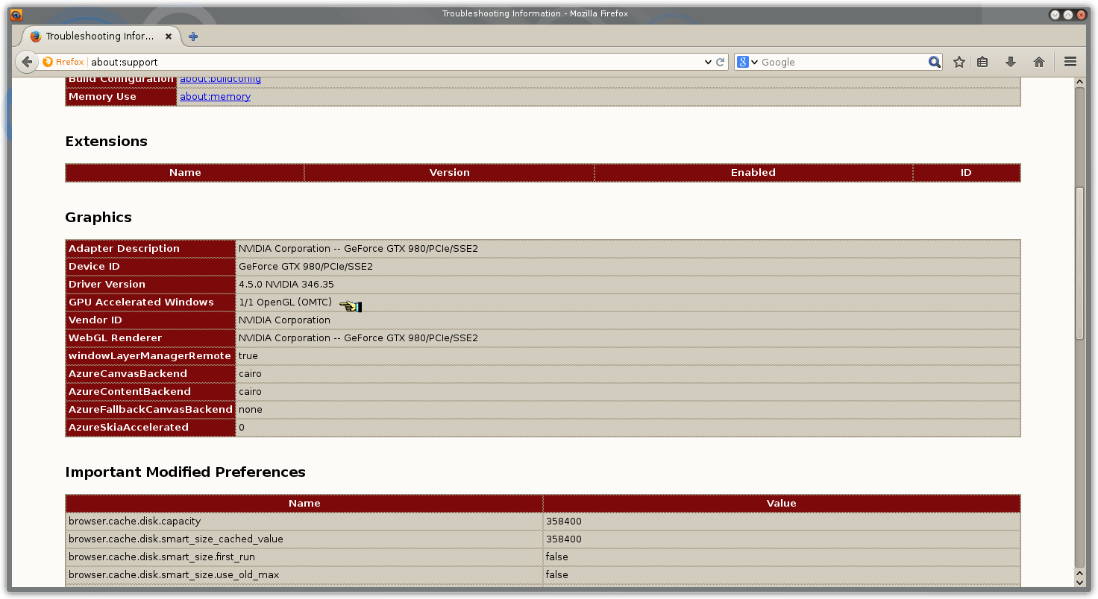The width and height of the screenshot is (1098, 599).
Task: Click the Home icon in the toolbar
Action: tap(1038, 62)
